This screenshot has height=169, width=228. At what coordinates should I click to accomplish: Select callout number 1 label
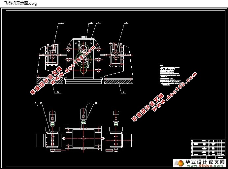click(x=61, y=22)
